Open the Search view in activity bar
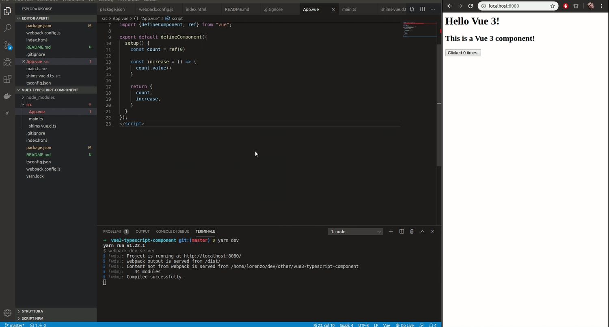Image resolution: width=609 pixels, height=327 pixels. [x=7, y=28]
